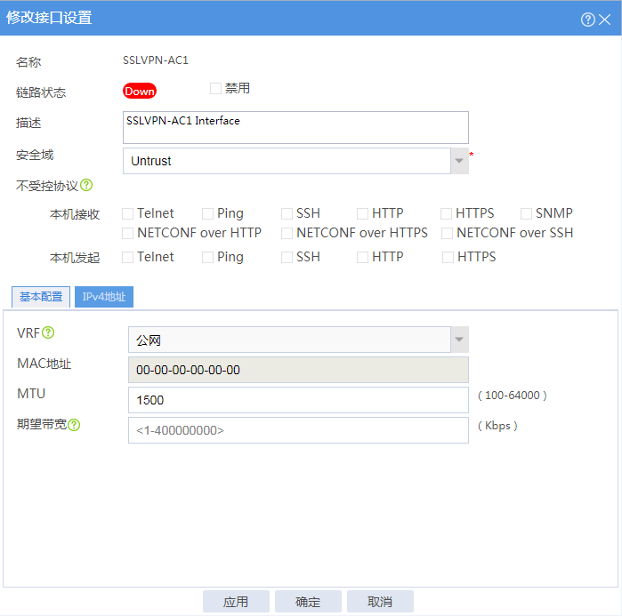This screenshot has height=616, width=622.
Task: Click the 确定 button
Action: pyautogui.click(x=308, y=602)
